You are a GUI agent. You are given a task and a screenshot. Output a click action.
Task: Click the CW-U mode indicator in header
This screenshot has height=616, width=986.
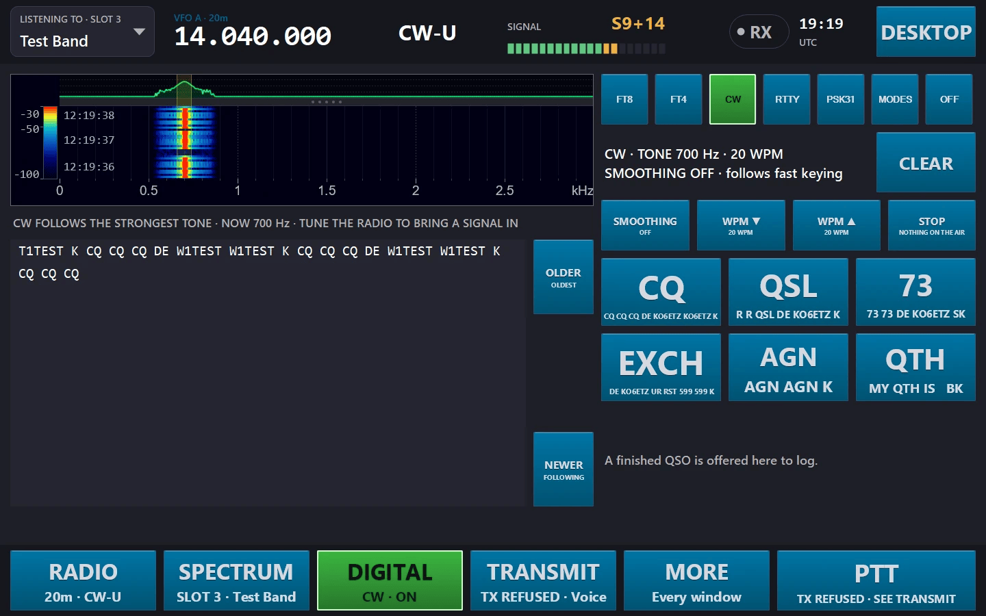pyautogui.click(x=427, y=33)
